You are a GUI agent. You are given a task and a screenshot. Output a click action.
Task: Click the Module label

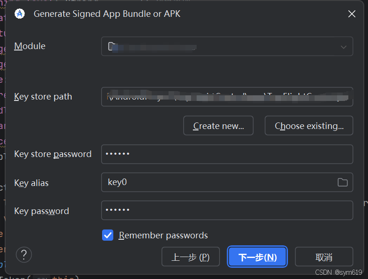(30, 46)
